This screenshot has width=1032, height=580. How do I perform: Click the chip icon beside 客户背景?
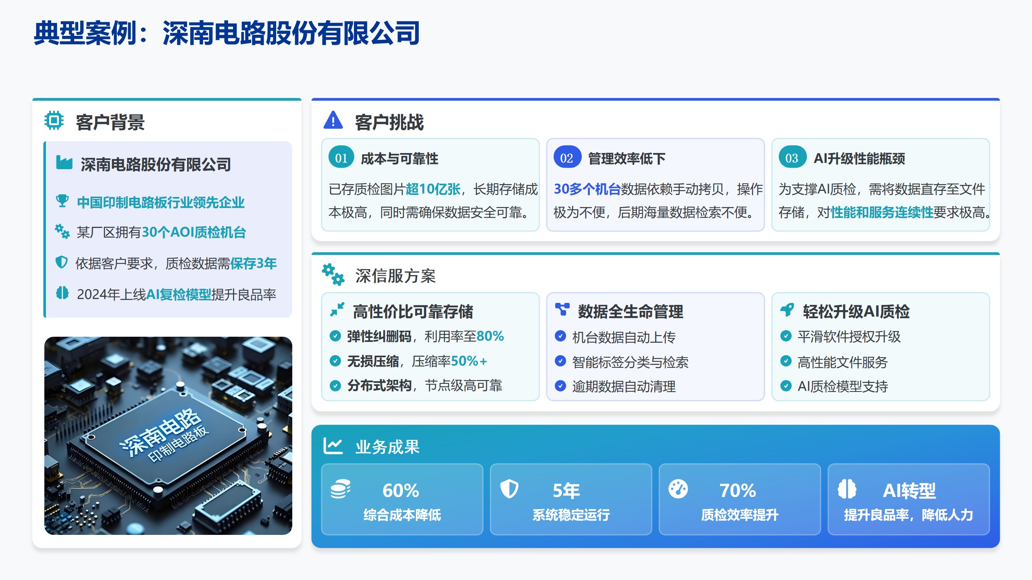coord(54,120)
